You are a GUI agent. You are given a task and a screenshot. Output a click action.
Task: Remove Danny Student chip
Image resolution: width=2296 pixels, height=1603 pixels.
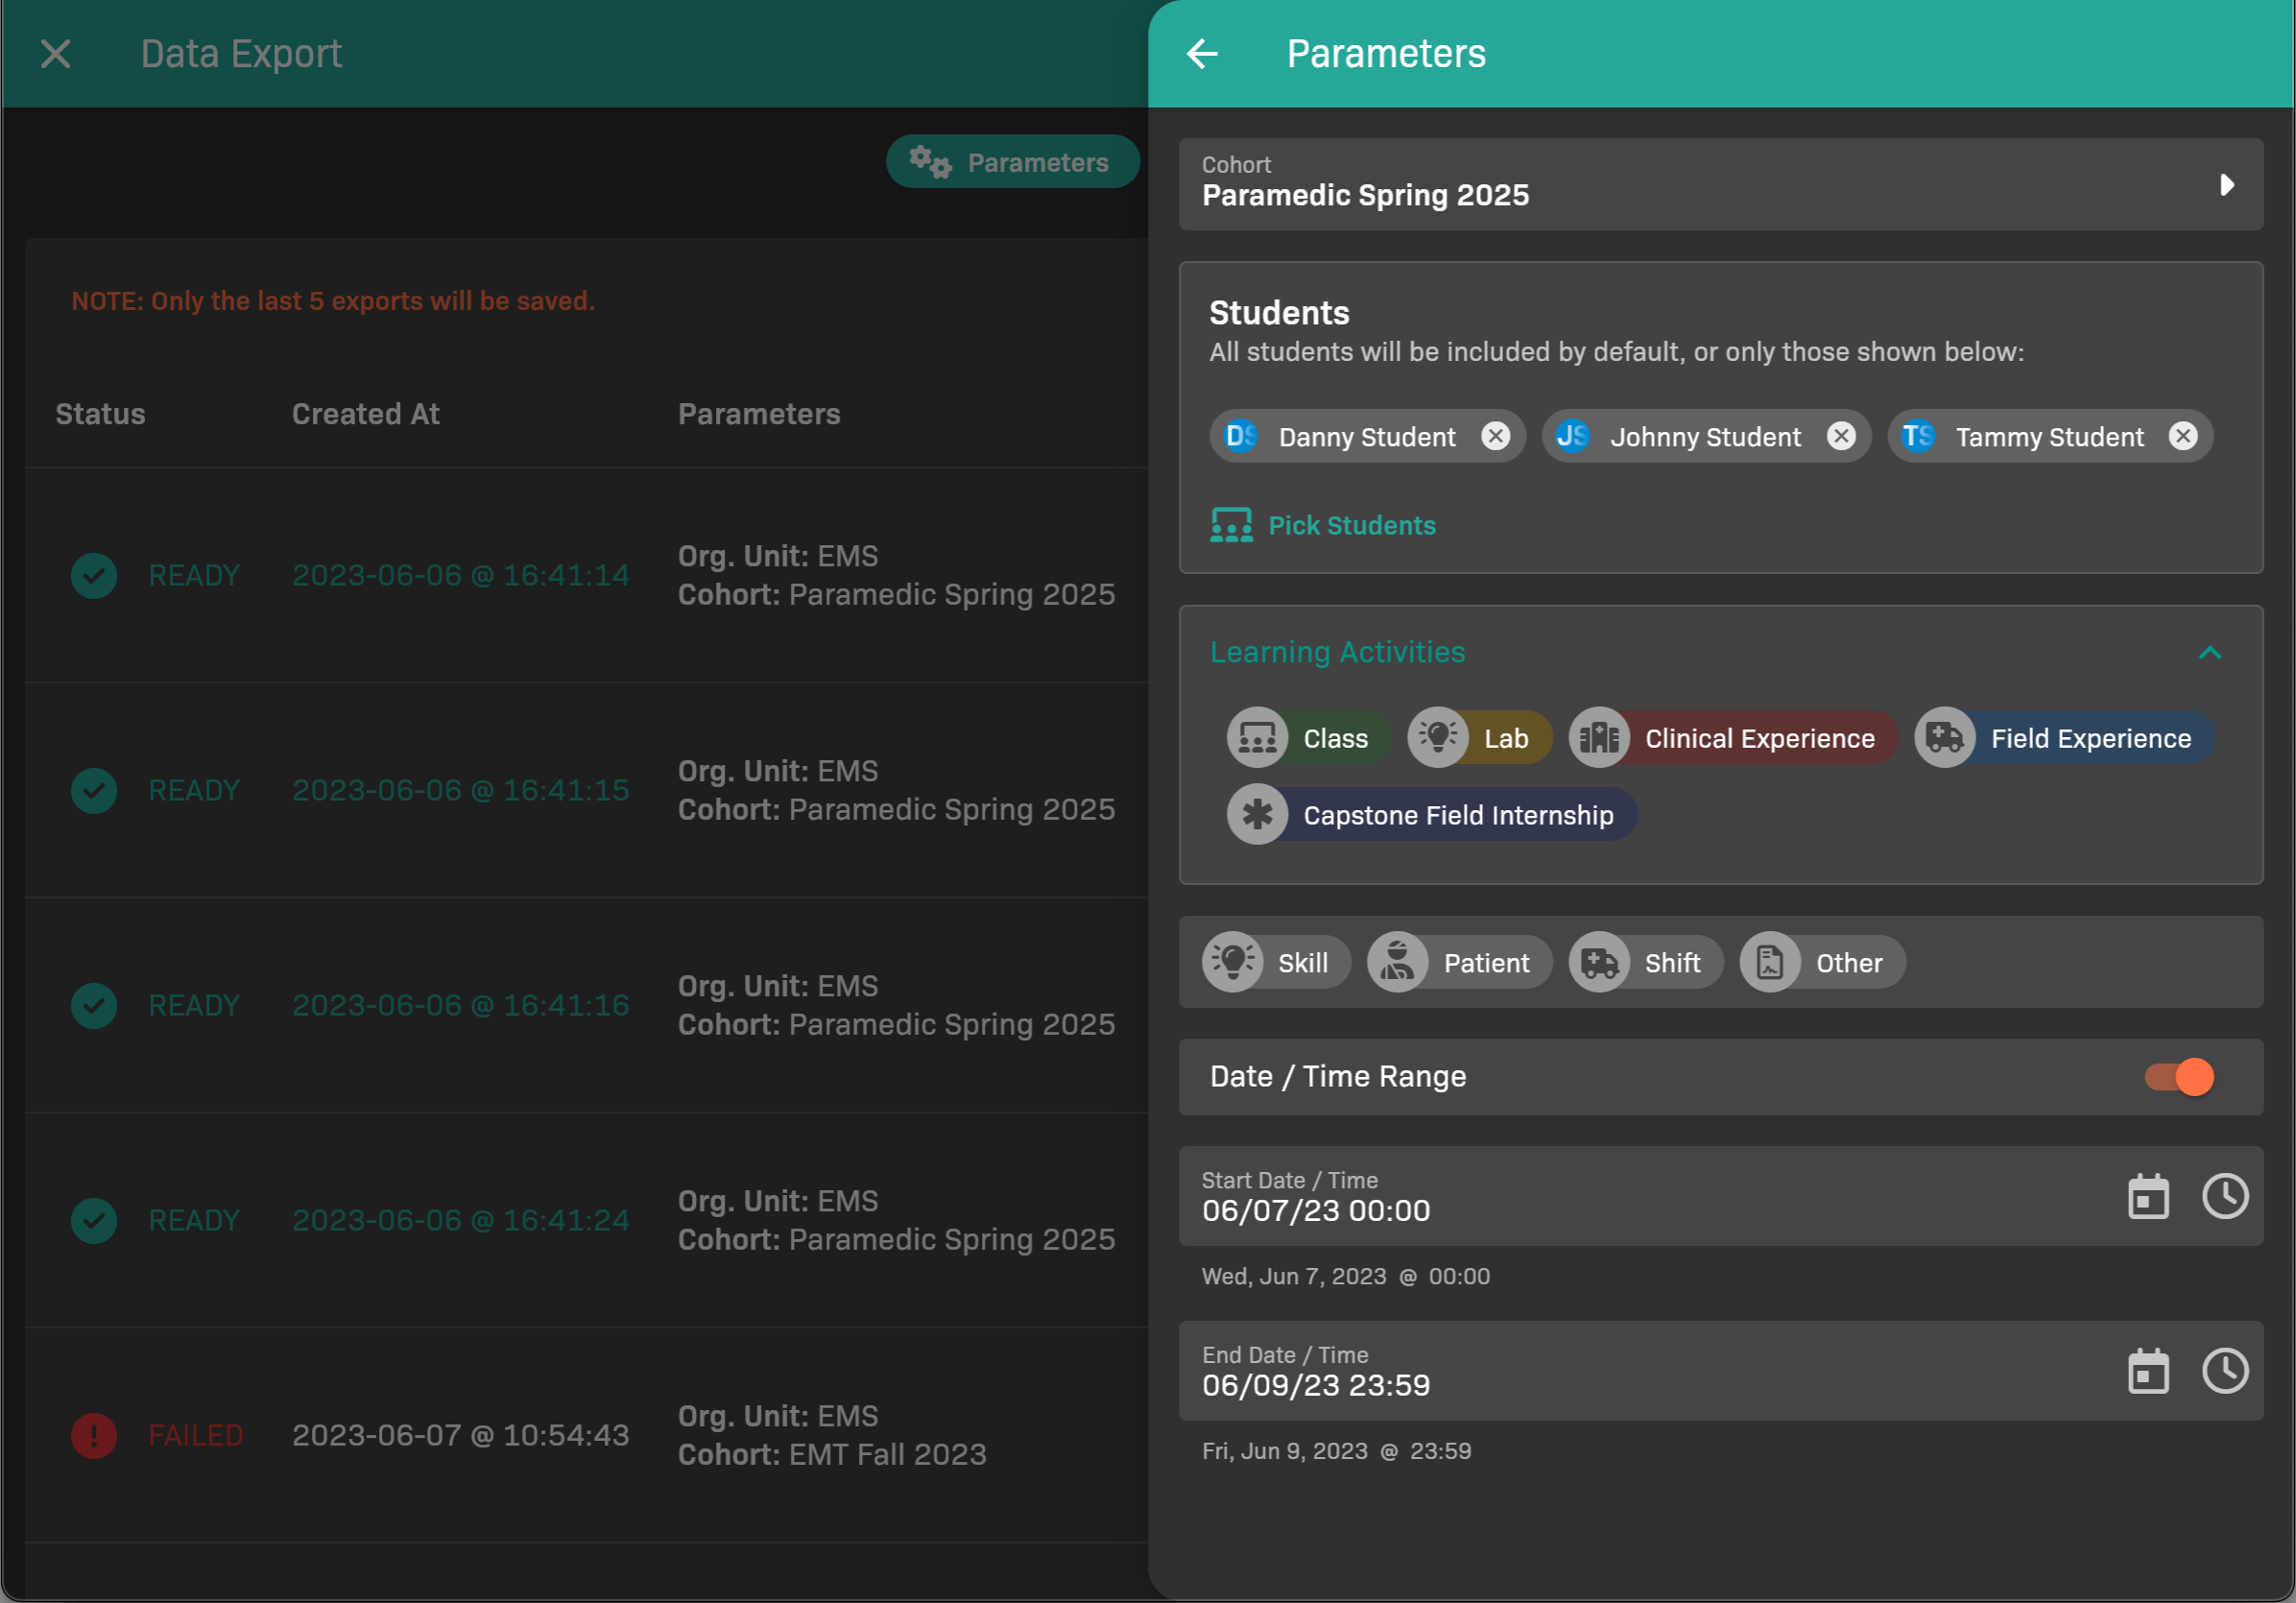click(x=1495, y=436)
